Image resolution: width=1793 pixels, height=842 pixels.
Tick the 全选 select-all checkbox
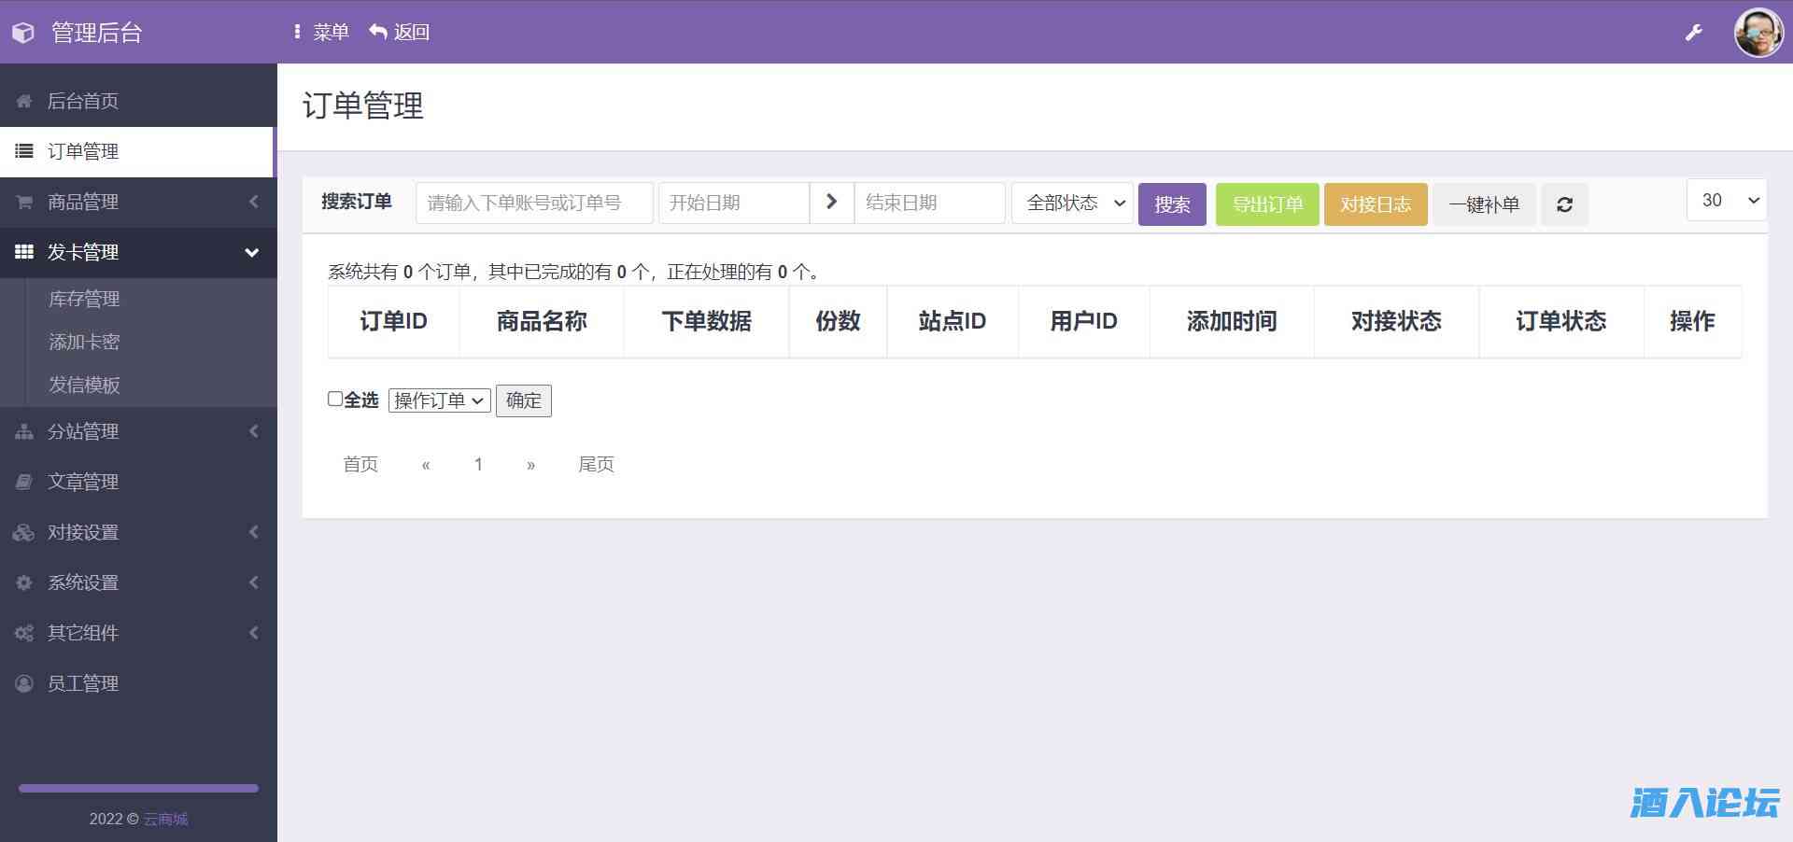(x=335, y=400)
